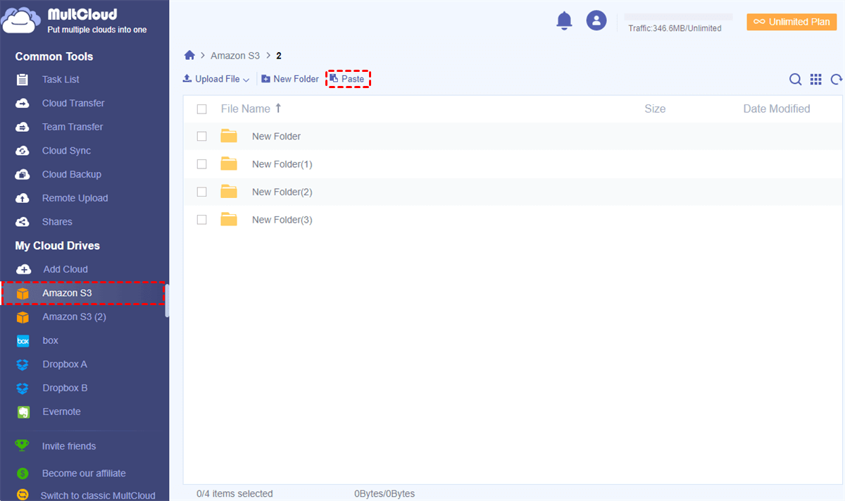Image resolution: width=845 pixels, height=501 pixels.
Task: Click Add Cloud link
Action: click(65, 269)
